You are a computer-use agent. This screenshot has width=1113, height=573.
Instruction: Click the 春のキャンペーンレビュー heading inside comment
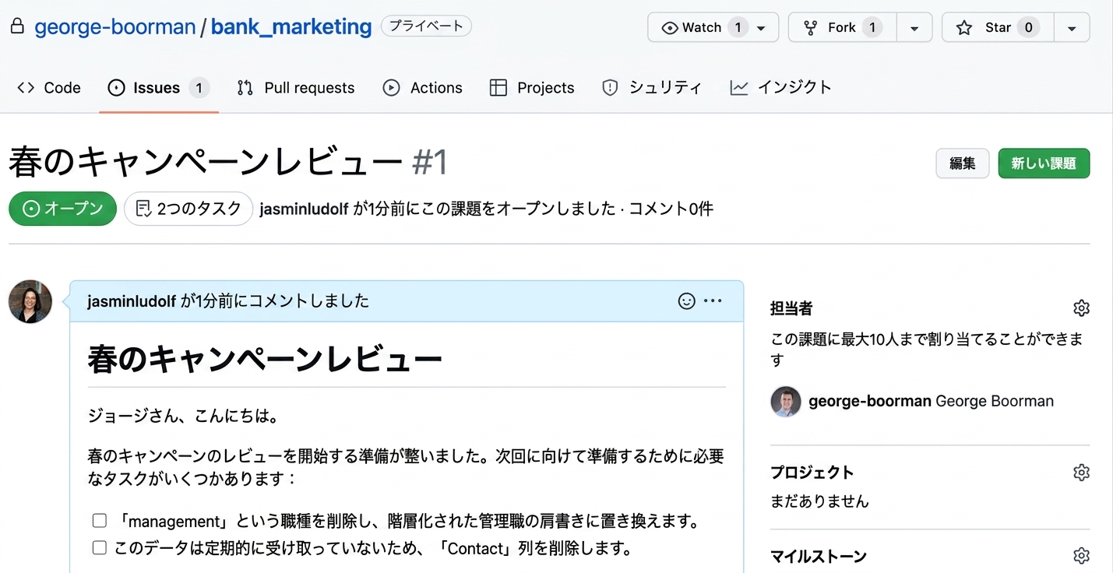pyautogui.click(x=265, y=359)
